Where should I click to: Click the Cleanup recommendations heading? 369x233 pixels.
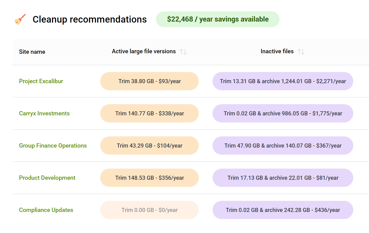(90, 19)
